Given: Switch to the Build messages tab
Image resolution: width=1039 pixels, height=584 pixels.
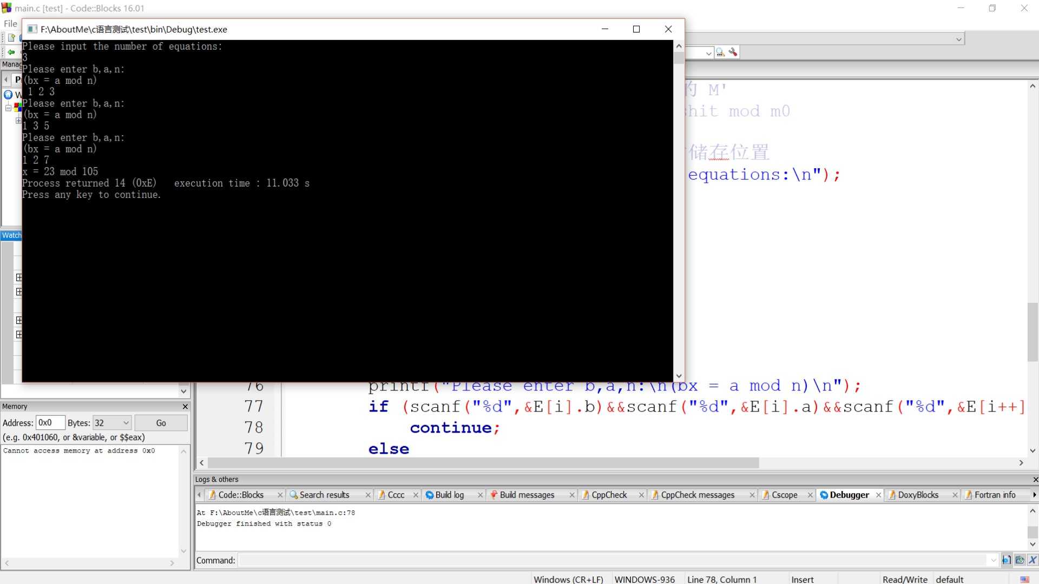Looking at the screenshot, I should pyautogui.click(x=527, y=495).
